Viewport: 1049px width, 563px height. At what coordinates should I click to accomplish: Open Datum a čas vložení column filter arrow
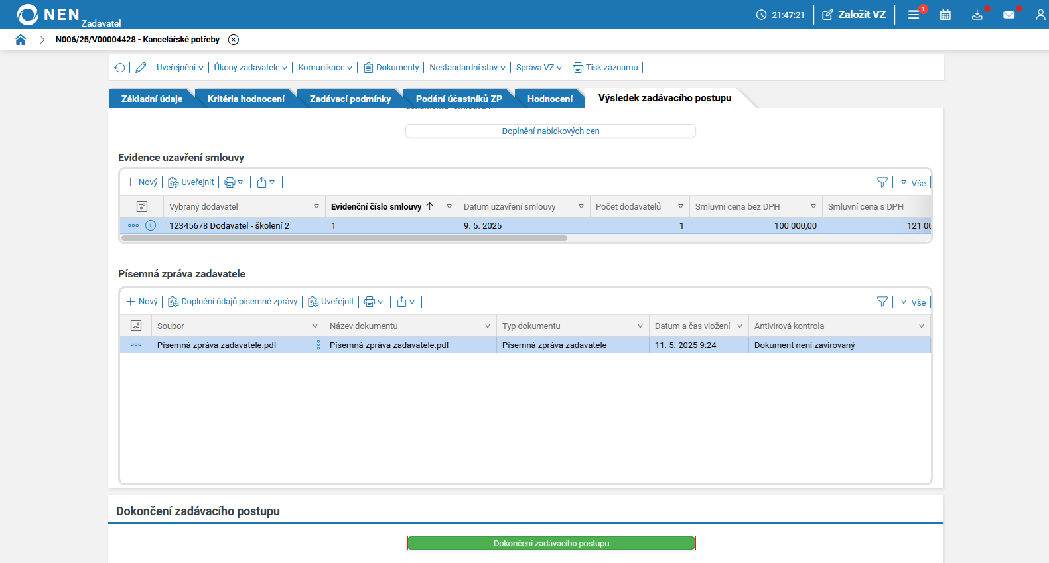click(x=740, y=326)
